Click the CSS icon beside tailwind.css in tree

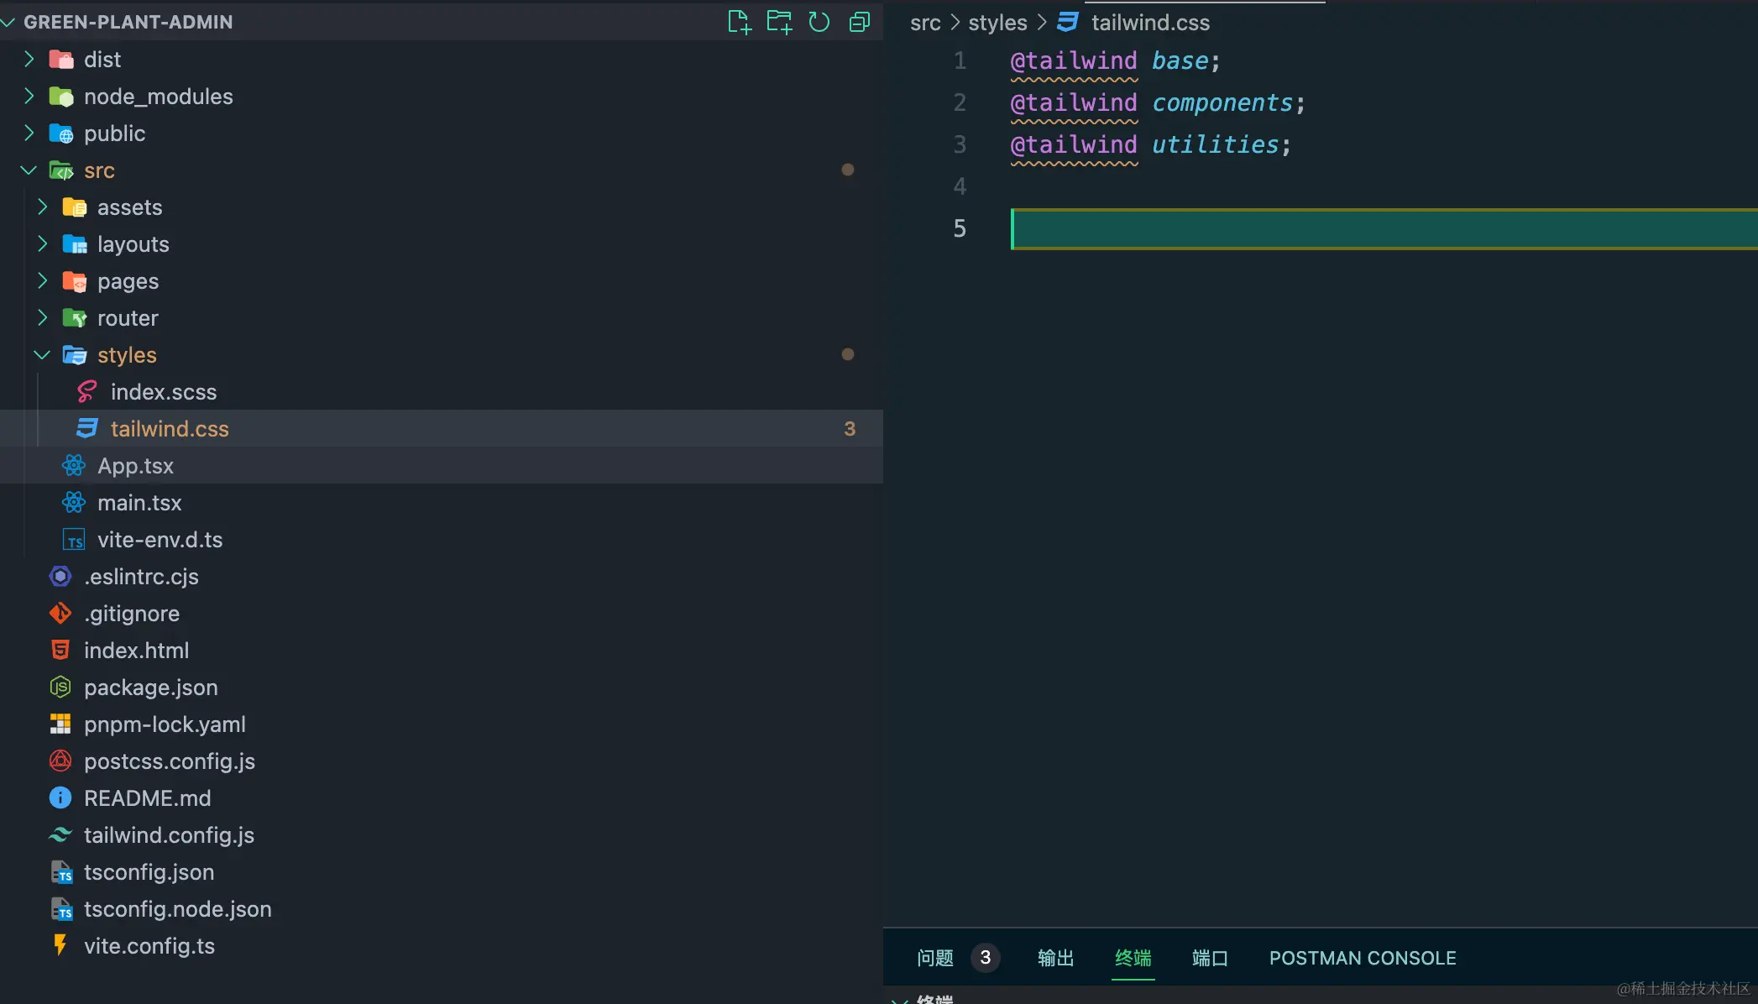(87, 428)
